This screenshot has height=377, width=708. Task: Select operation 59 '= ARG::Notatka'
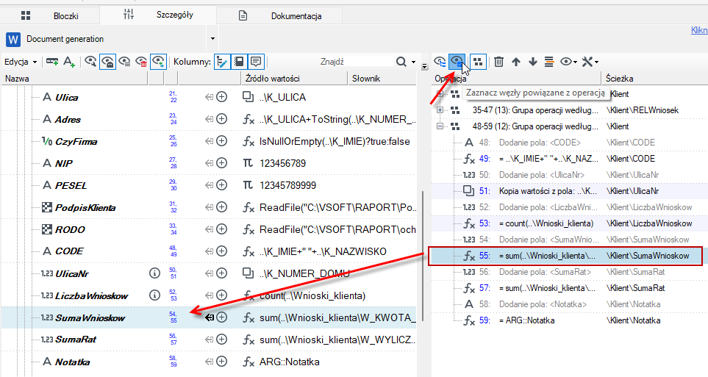coord(569,320)
